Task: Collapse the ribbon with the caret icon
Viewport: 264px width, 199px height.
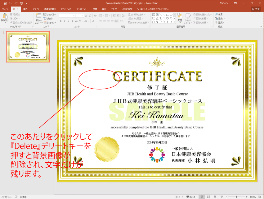Action: (261, 27)
